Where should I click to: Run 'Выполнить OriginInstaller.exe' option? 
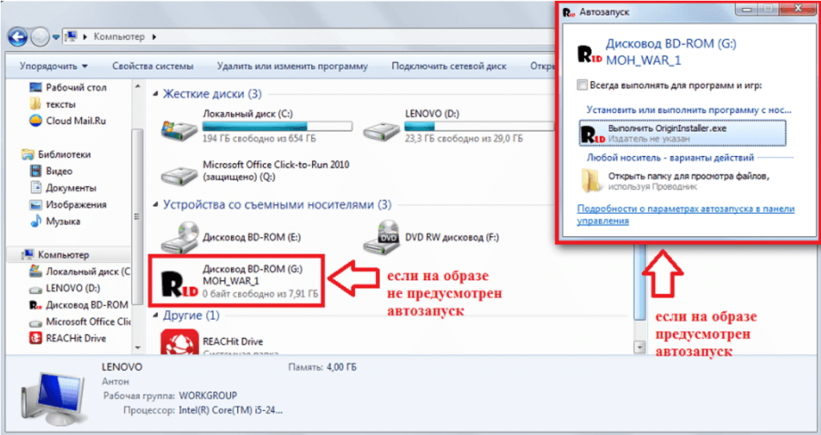point(682,134)
